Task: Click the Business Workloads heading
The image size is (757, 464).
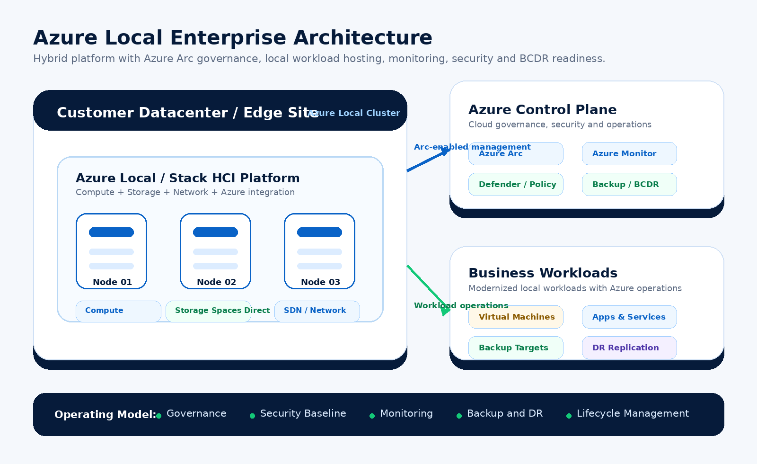Action: pyautogui.click(x=543, y=273)
